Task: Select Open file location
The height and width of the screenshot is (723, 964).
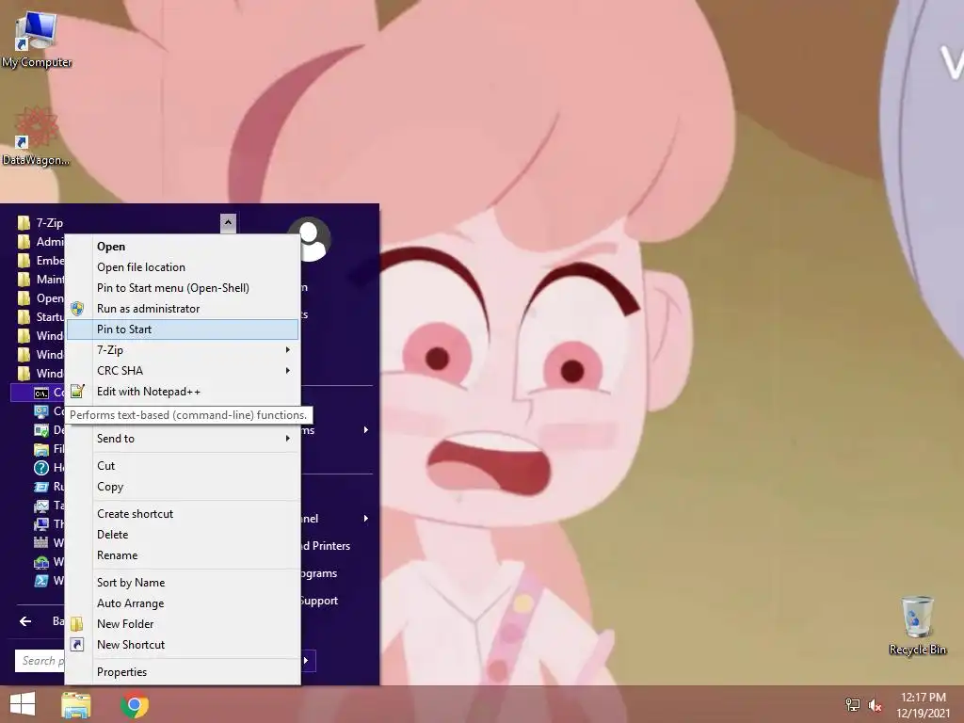Action: (182, 267)
